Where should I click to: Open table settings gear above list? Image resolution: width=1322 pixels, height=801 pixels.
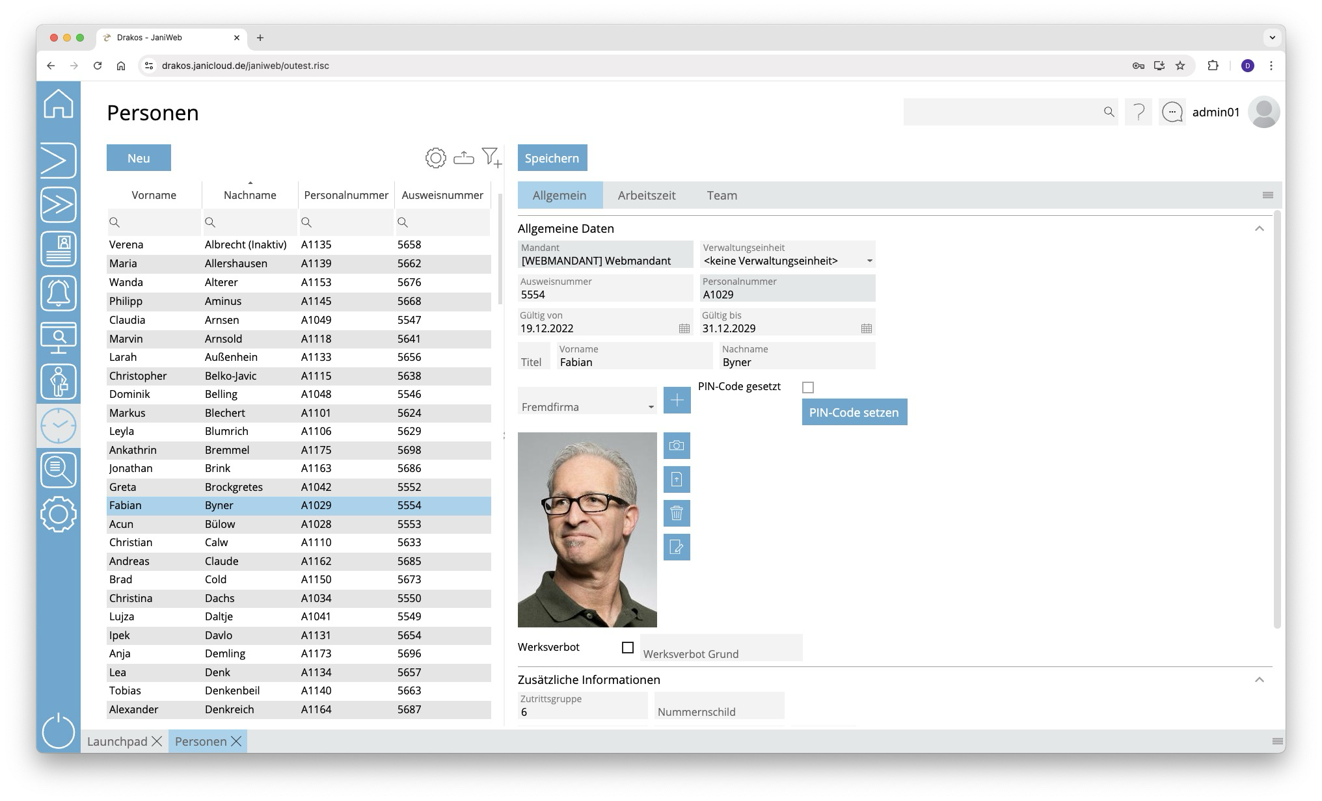(x=435, y=157)
